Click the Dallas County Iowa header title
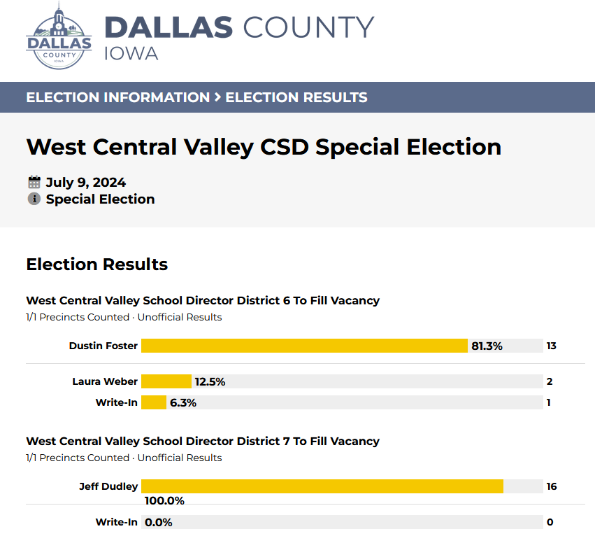Viewport: 595px width, 536px height. pos(239,38)
